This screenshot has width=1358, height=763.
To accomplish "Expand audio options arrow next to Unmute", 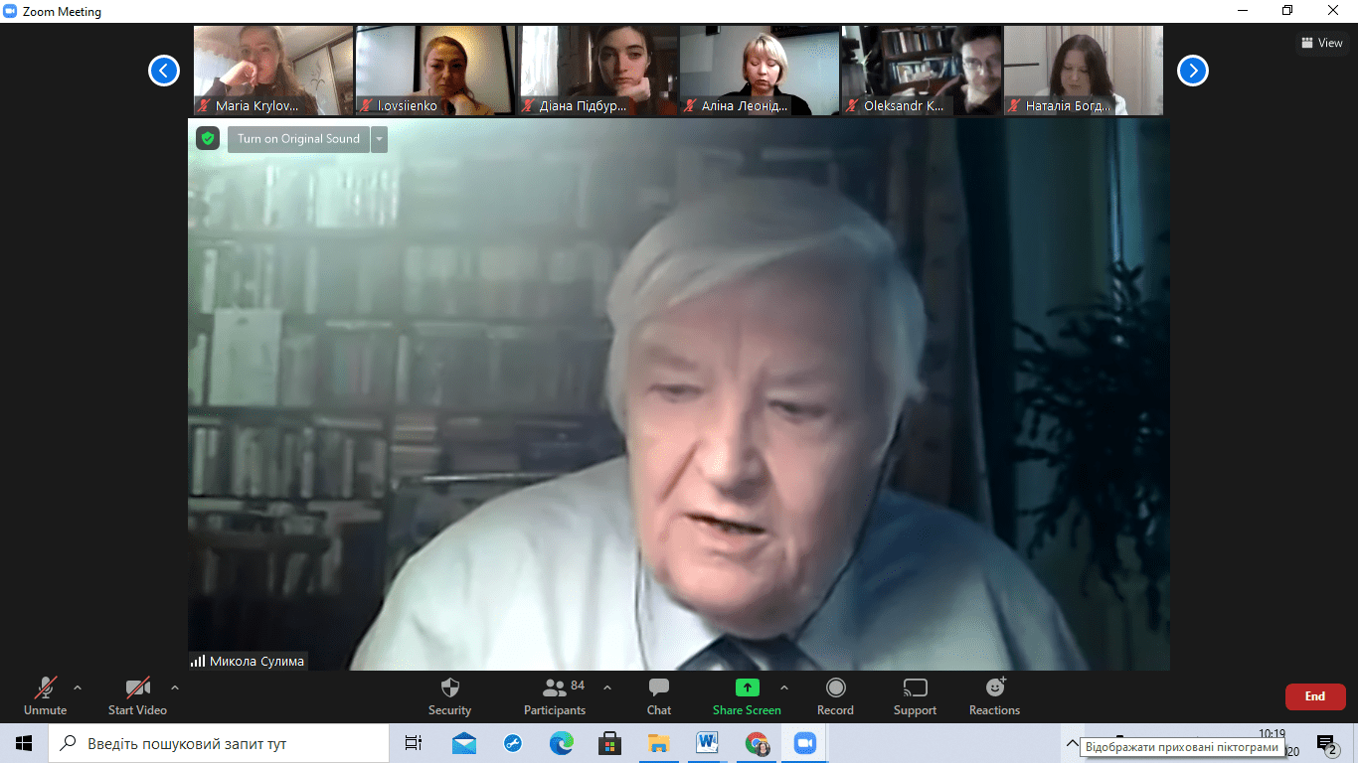I will pyautogui.click(x=78, y=687).
